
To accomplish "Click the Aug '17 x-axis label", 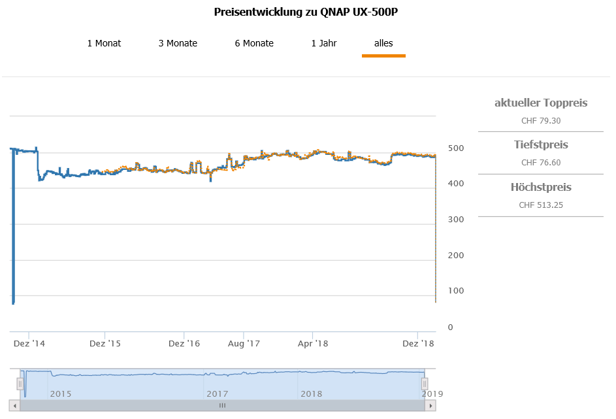I will (245, 343).
